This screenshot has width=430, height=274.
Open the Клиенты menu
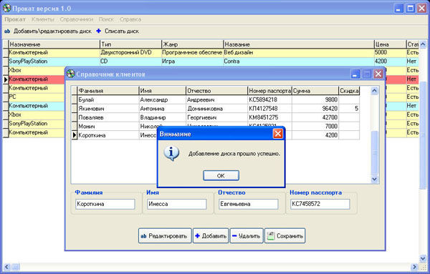point(43,19)
